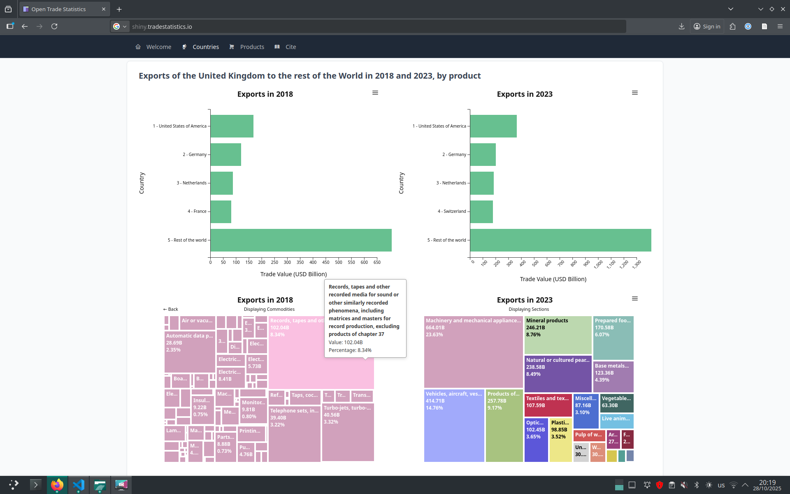Click the browser downloads icon
790x494 pixels.
[681, 26]
